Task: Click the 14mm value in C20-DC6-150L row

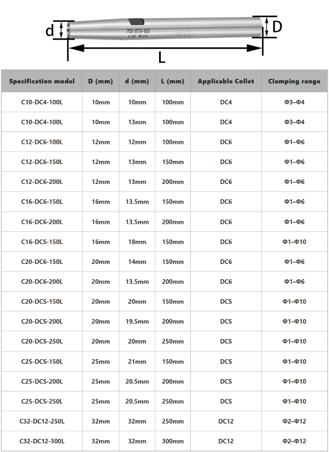Action: click(137, 262)
